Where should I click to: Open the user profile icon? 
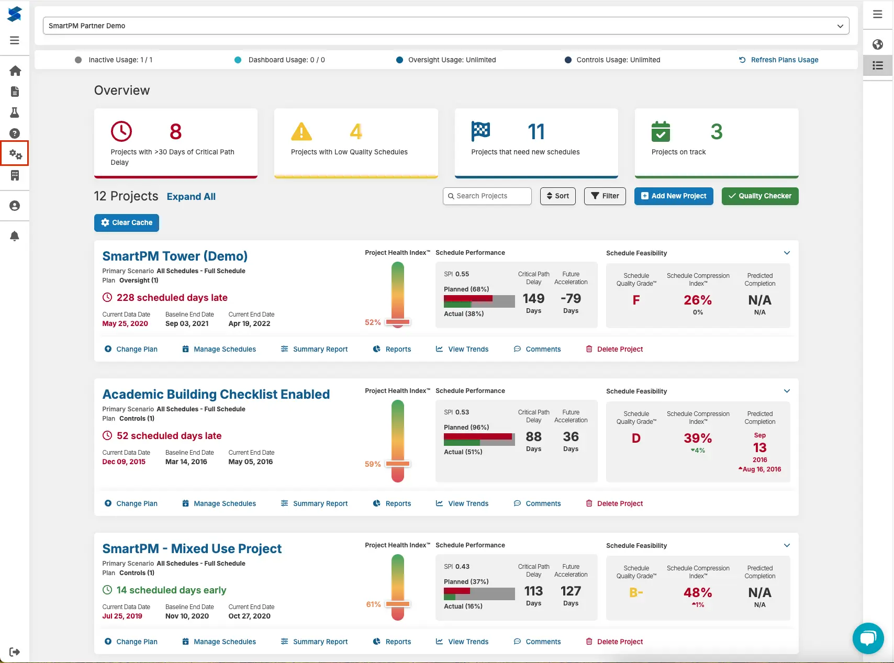15,206
